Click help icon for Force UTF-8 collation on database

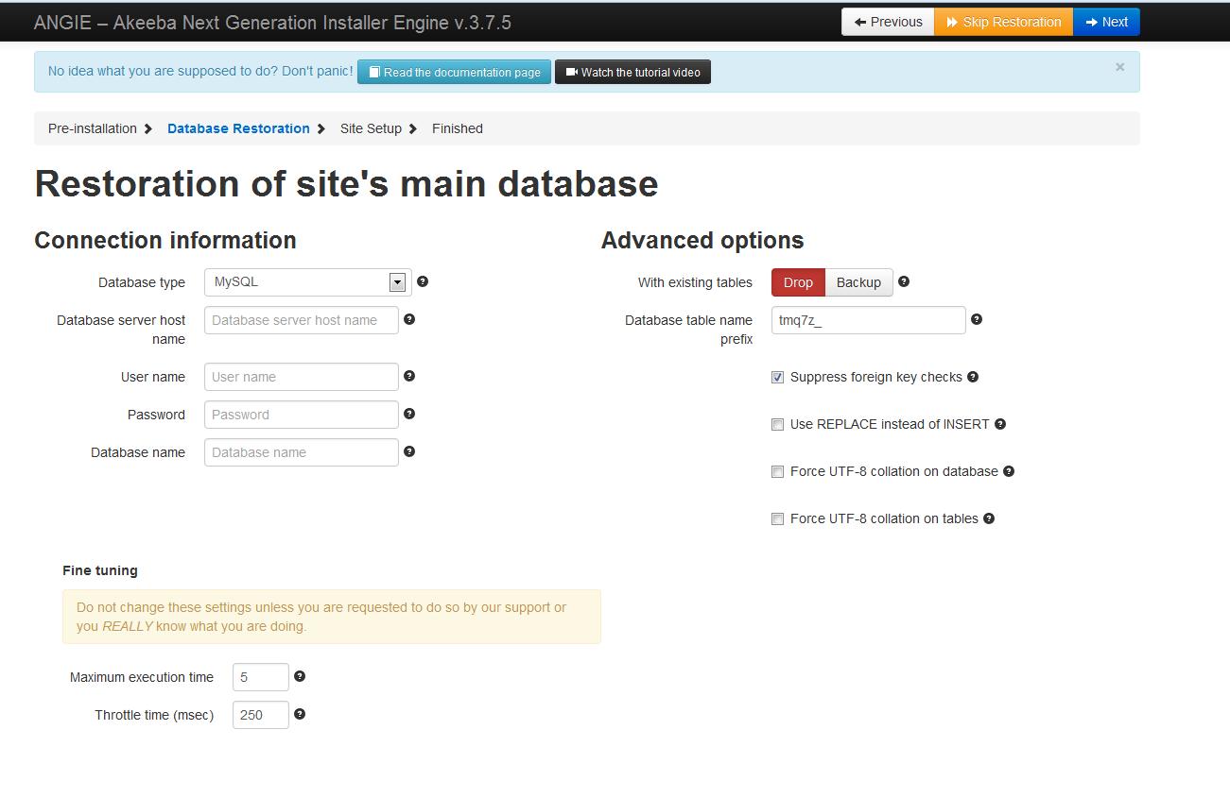pyautogui.click(x=1009, y=471)
